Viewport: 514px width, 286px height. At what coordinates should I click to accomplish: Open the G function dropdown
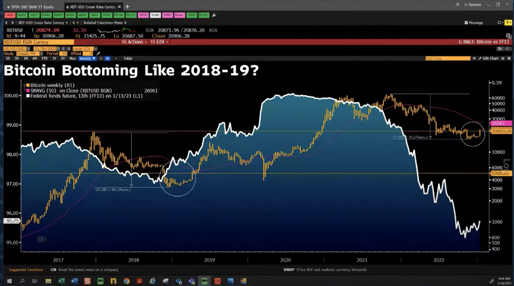75,23
